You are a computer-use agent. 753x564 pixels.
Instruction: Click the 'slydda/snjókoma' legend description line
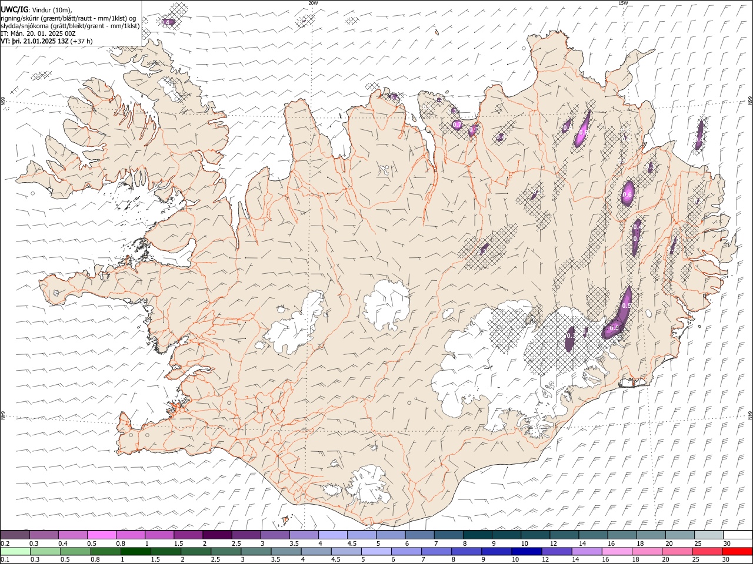pos(70,26)
